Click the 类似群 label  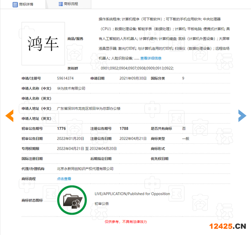point(73,69)
